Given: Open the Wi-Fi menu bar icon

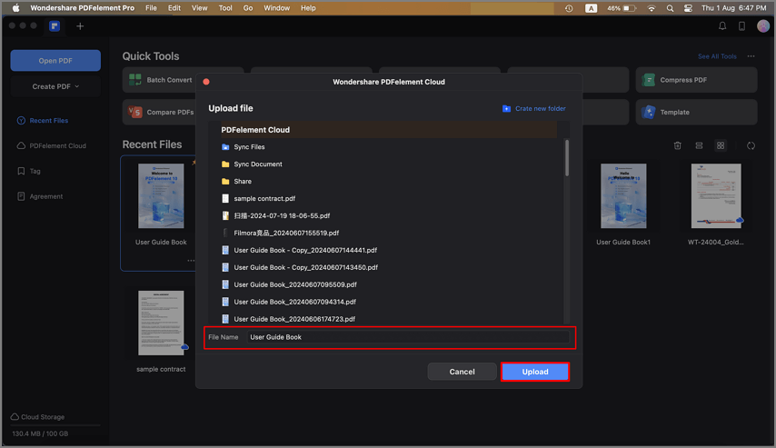Looking at the screenshot, I should [652, 8].
